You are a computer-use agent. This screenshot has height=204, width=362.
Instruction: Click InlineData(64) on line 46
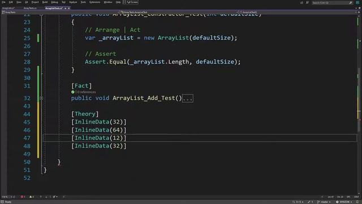coord(99,130)
